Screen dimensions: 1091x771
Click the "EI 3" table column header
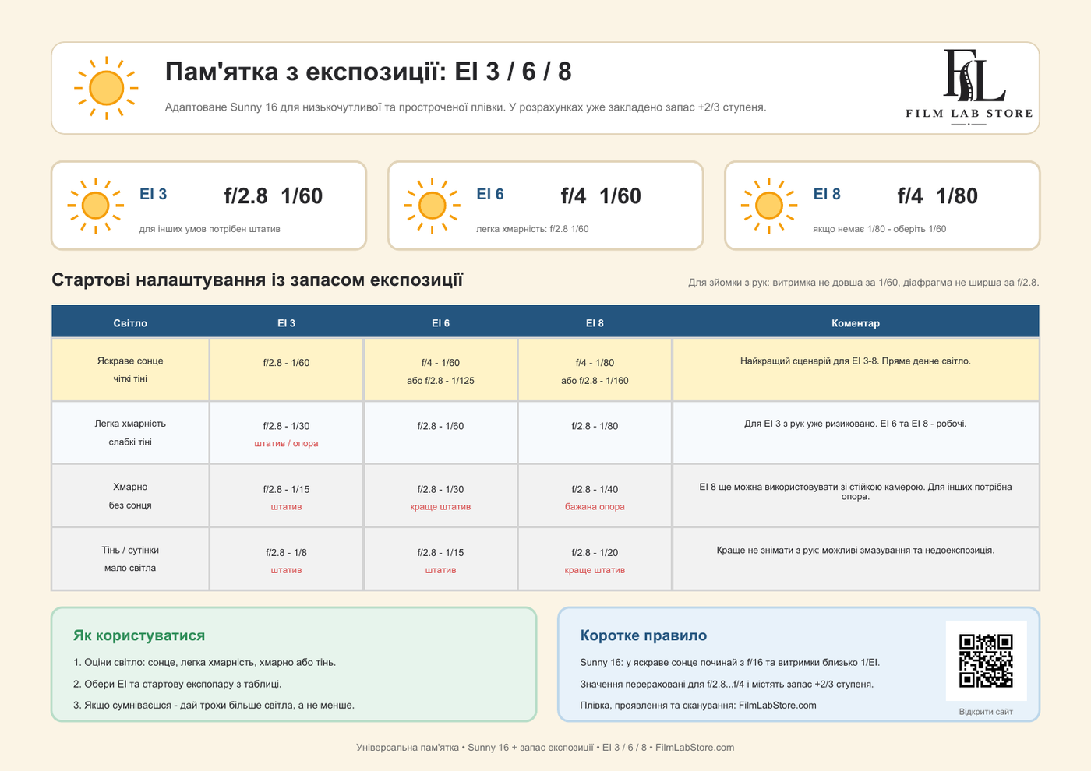click(286, 323)
